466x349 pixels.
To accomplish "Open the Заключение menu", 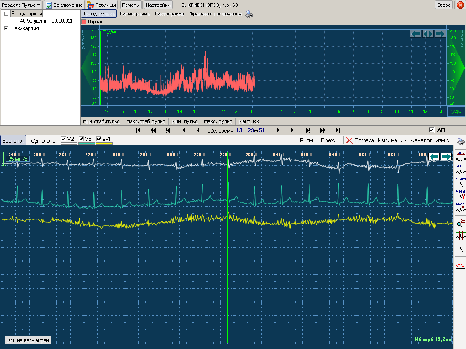I will (x=64, y=5).
